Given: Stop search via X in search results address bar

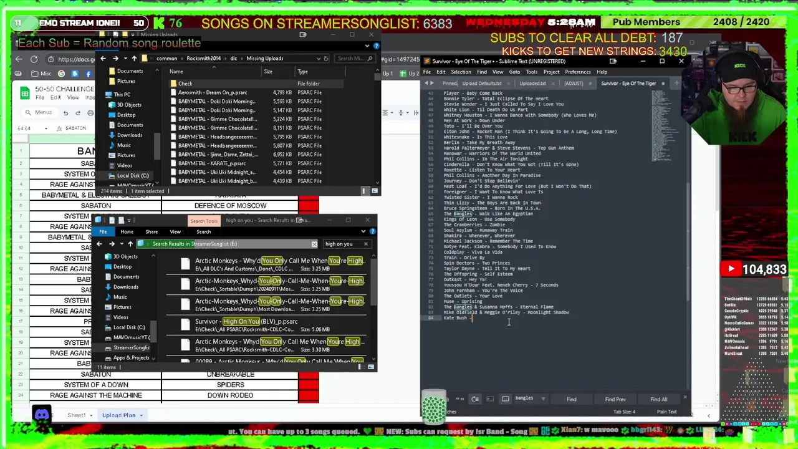Looking at the screenshot, I should 314,244.
